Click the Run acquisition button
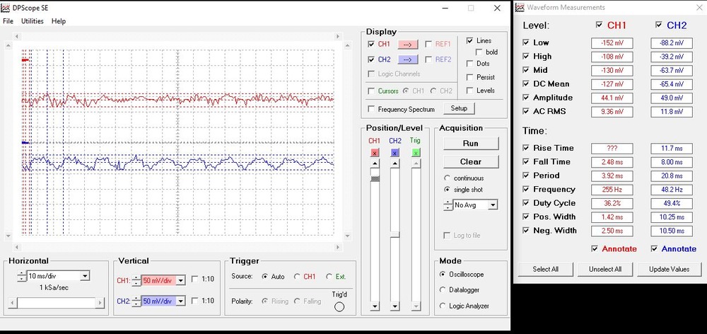Viewport: 707px width, 334px height. (470, 143)
